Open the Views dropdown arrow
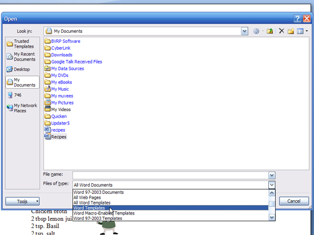 coord(306,31)
